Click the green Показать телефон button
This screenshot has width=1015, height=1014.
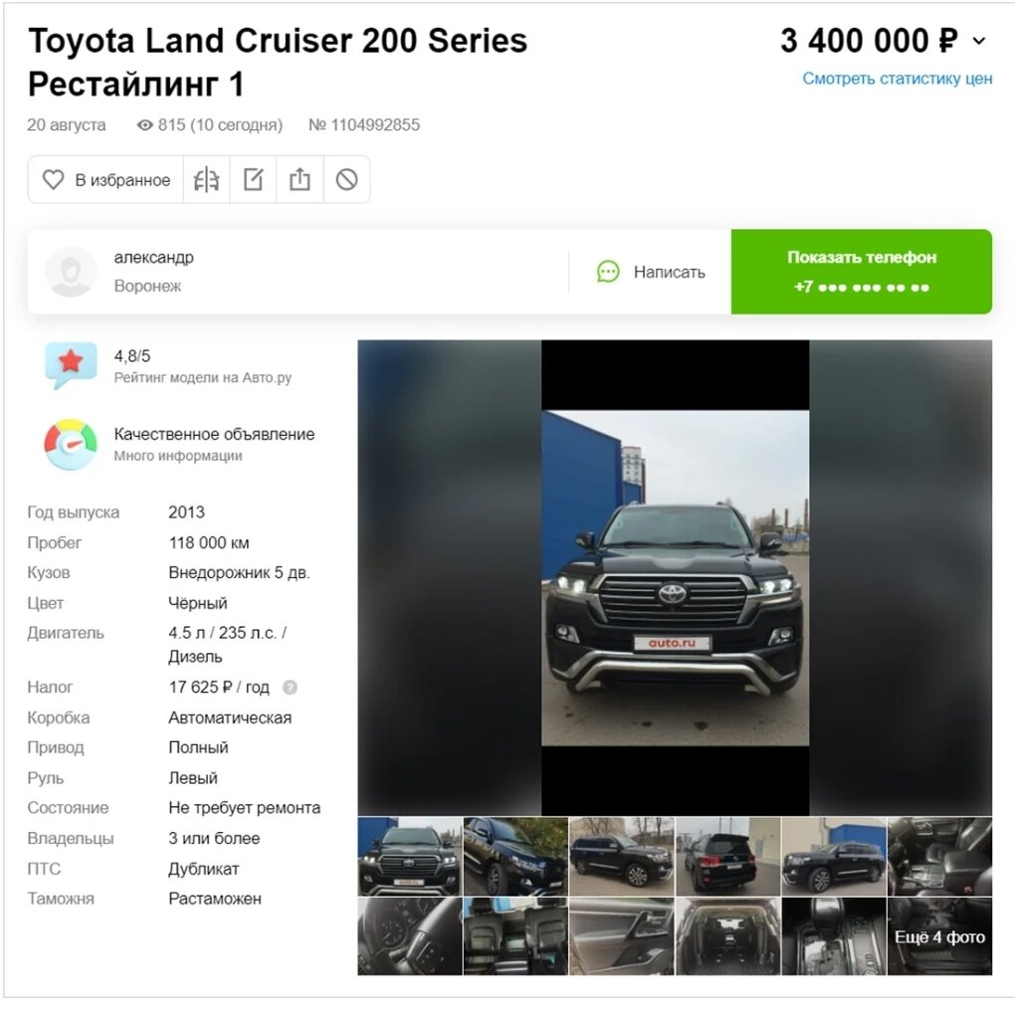point(862,272)
